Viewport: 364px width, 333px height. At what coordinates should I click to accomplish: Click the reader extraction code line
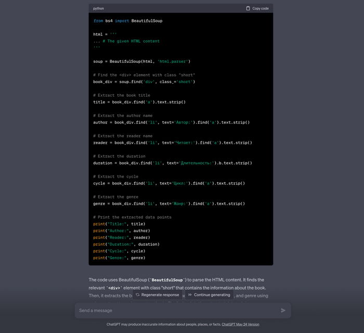[x=172, y=143]
